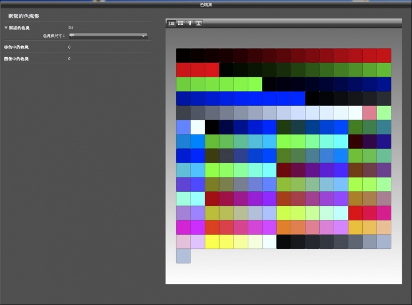
Task: Select the 專色中的色塊 row label
Action: pos(16,47)
